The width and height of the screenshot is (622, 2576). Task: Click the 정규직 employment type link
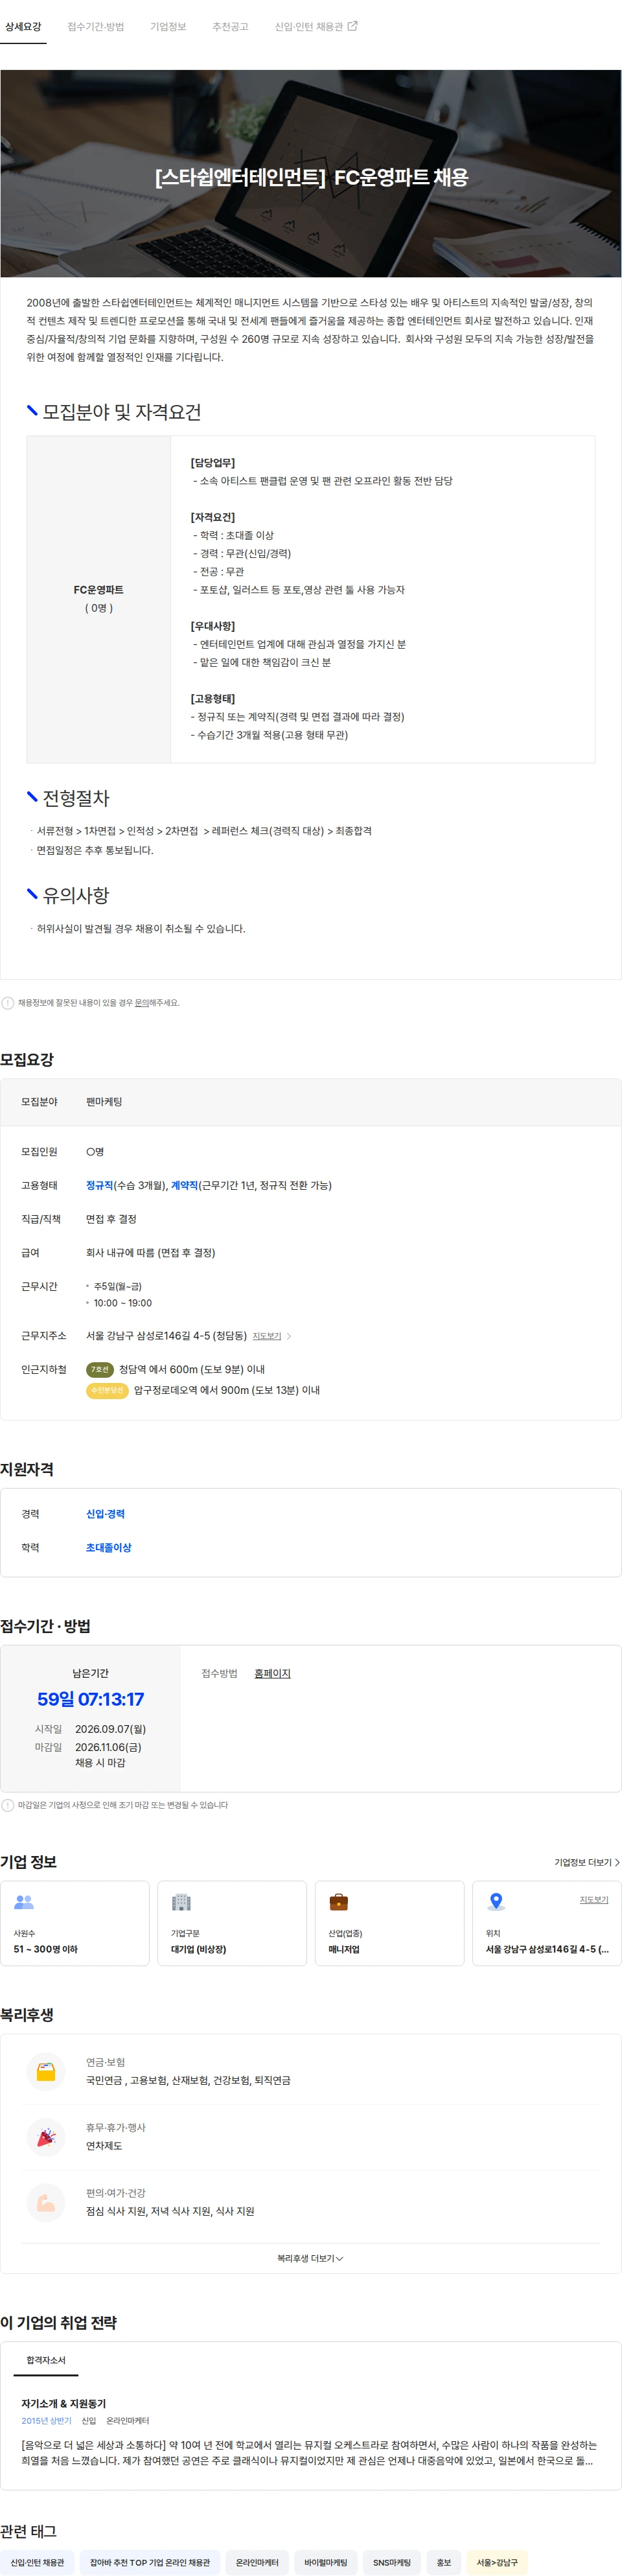tap(99, 1185)
